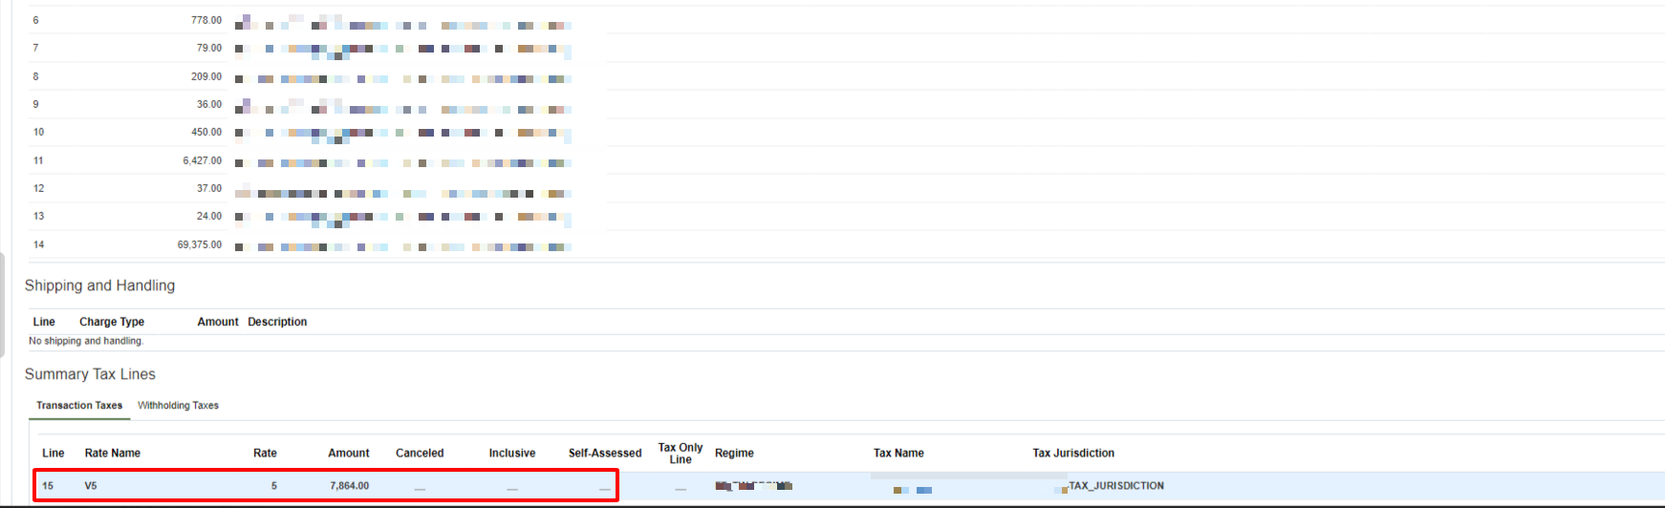Switch to the Transaction Taxes tab
Screen dimensions: 1665x508
(79, 406)
